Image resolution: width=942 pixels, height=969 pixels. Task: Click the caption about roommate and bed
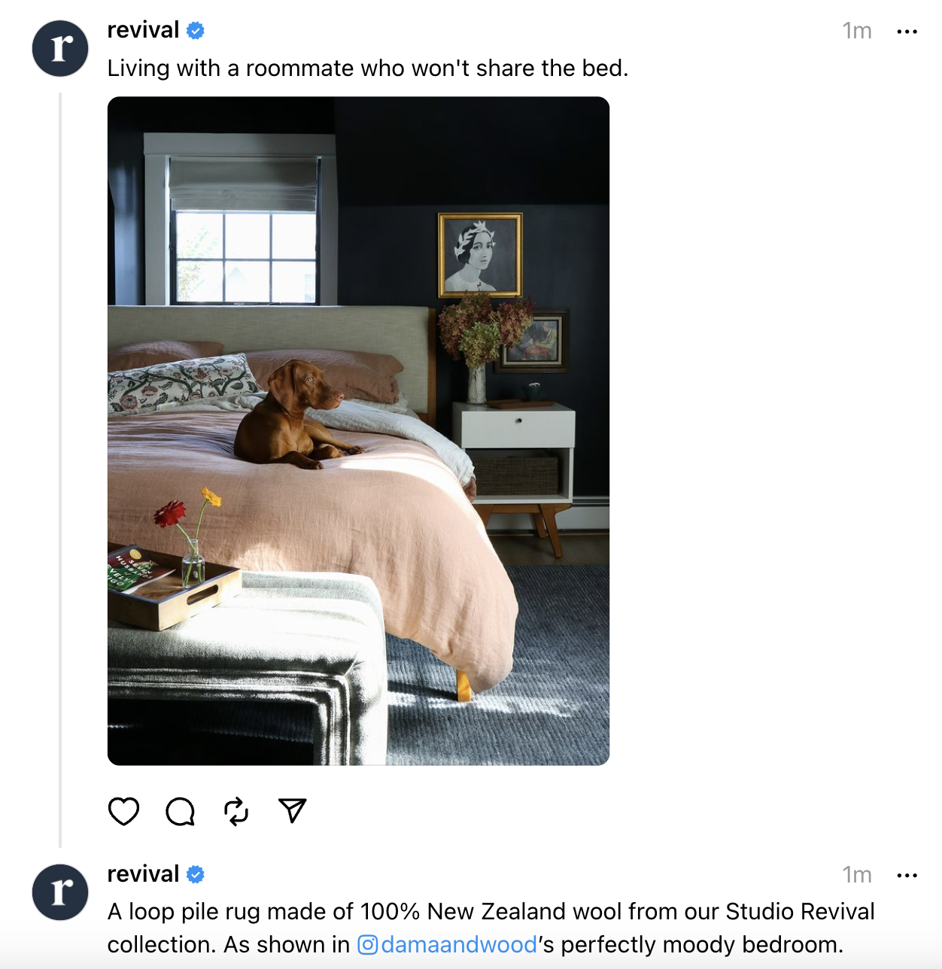pyautogui.click(x=368, y=68)
